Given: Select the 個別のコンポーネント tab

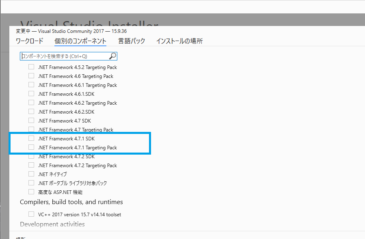Looking at the screenshot, I should (80, 41).
